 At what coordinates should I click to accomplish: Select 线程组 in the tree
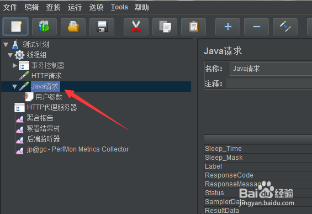pos(36,55)
